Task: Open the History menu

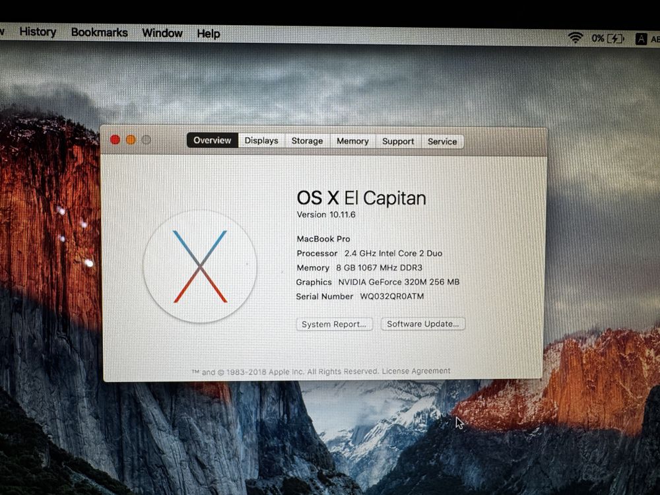Action: (x=38, y=32)
